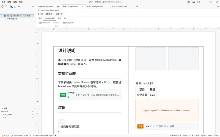Click the 调整本页 button
The width and height of the screenshot is (220, 137).
pyautogui.click(x=49, y=14)
